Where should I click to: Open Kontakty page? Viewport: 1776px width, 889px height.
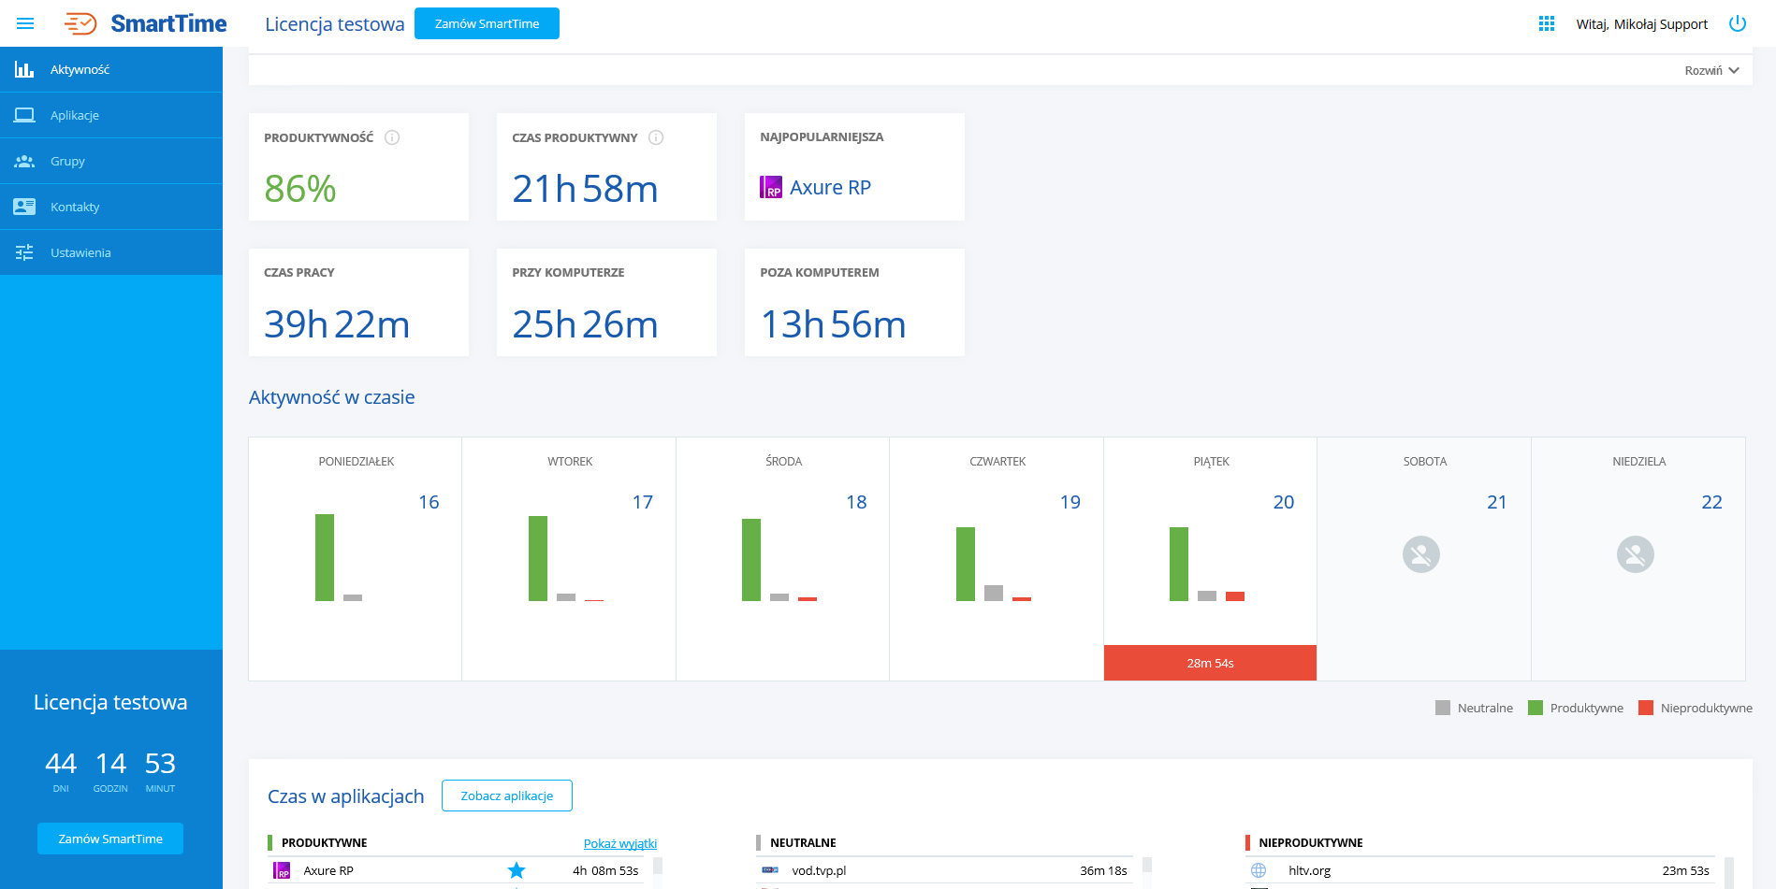click(75, 207)
